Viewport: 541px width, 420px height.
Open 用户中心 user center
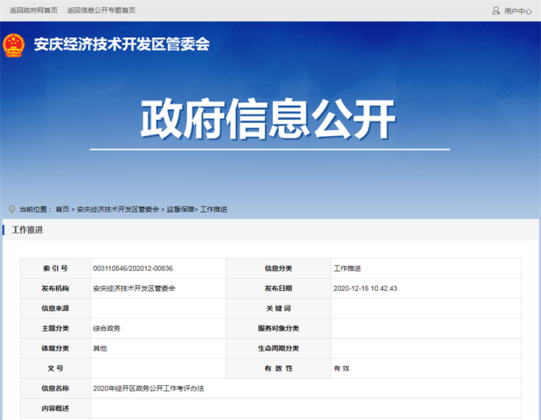(518, 11)
